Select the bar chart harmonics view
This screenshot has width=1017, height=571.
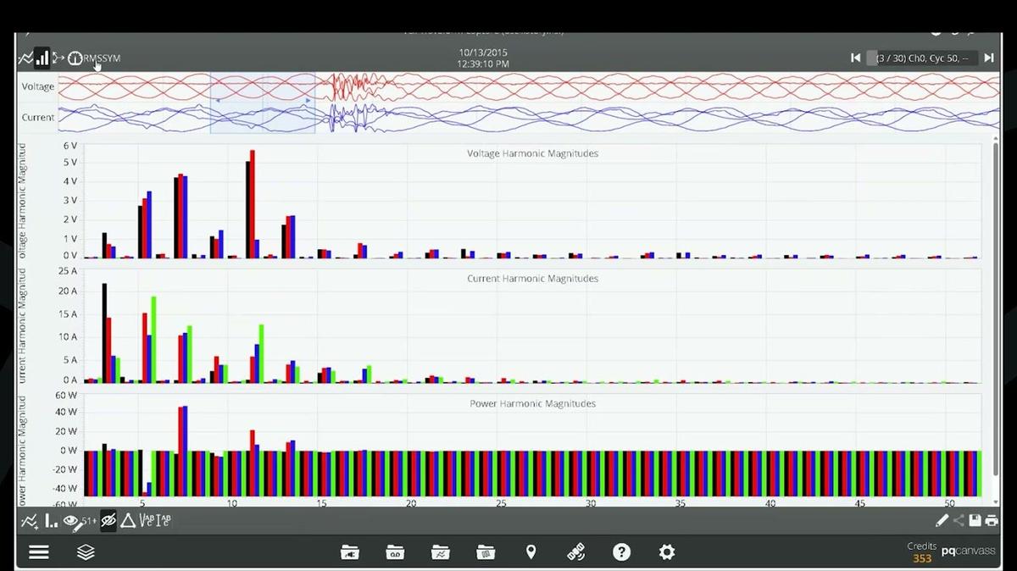(42, 58)
